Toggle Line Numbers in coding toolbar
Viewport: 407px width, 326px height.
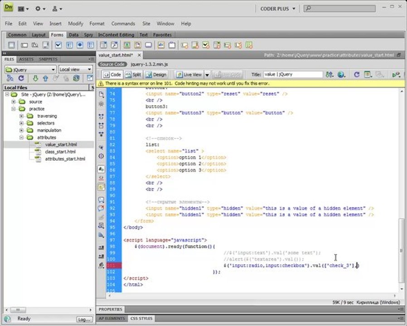pyautogui.click(x=101, y=169)
